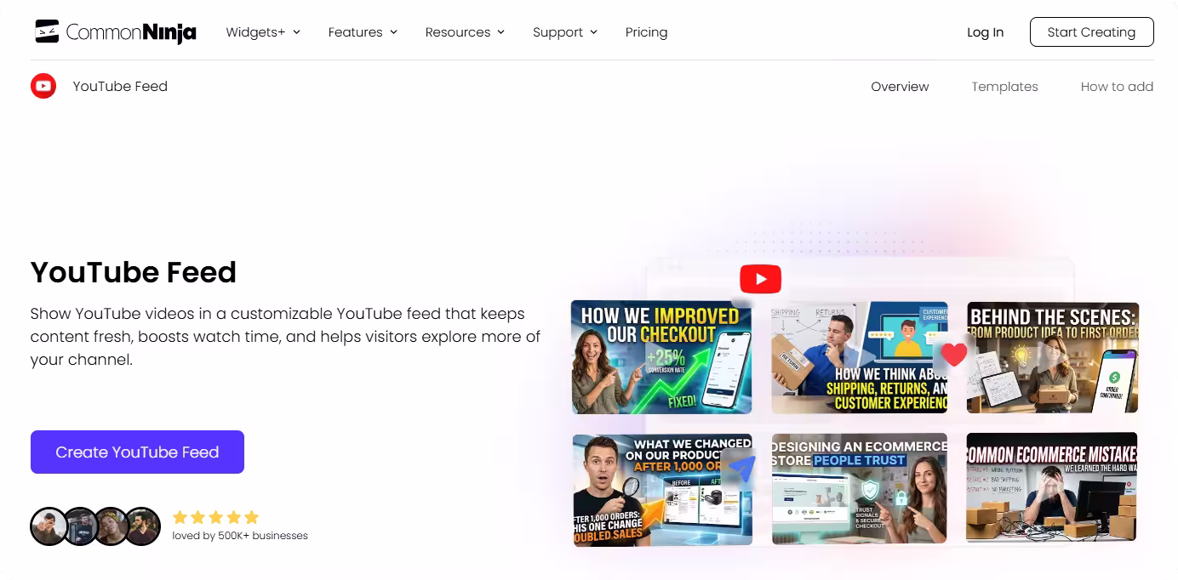Screen dimensions: 1178x580
Task: Click the first avatar in the reviewers group
Action: (49, 526)
